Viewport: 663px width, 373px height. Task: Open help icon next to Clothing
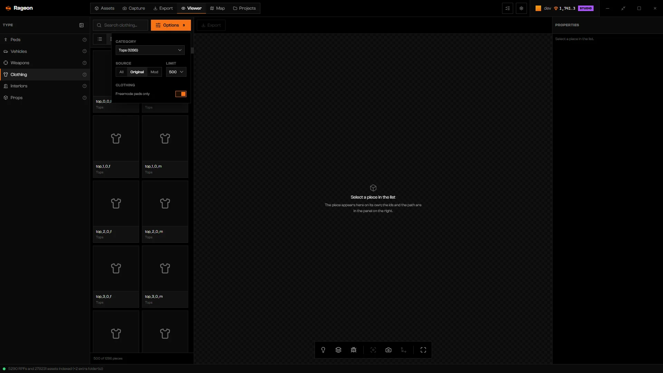click(85, 75)
